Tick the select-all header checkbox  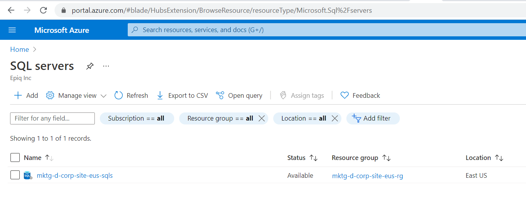[15, 157]
